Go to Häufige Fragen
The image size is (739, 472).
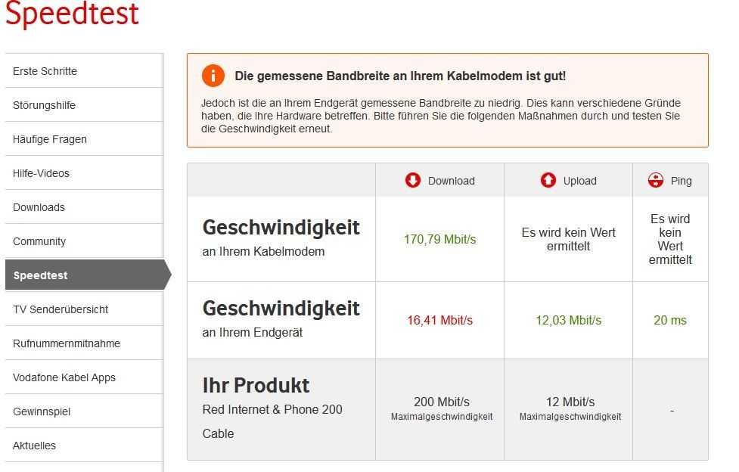84,139
